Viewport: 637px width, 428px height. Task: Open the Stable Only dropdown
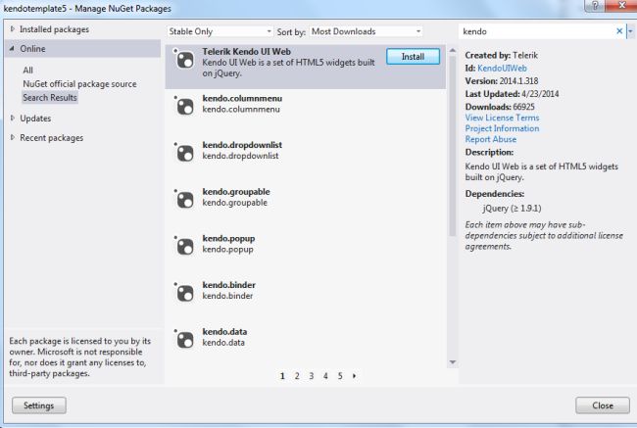coord(220,31)
